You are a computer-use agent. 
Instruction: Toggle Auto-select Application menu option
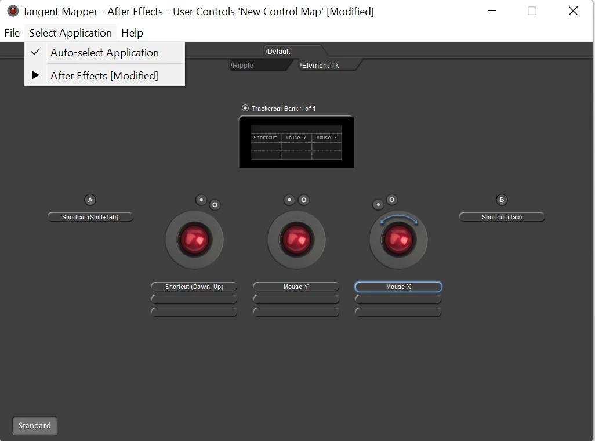tap(105, 53)
